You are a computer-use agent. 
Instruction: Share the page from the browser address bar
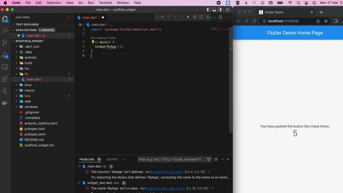click(x=318, y=21)
